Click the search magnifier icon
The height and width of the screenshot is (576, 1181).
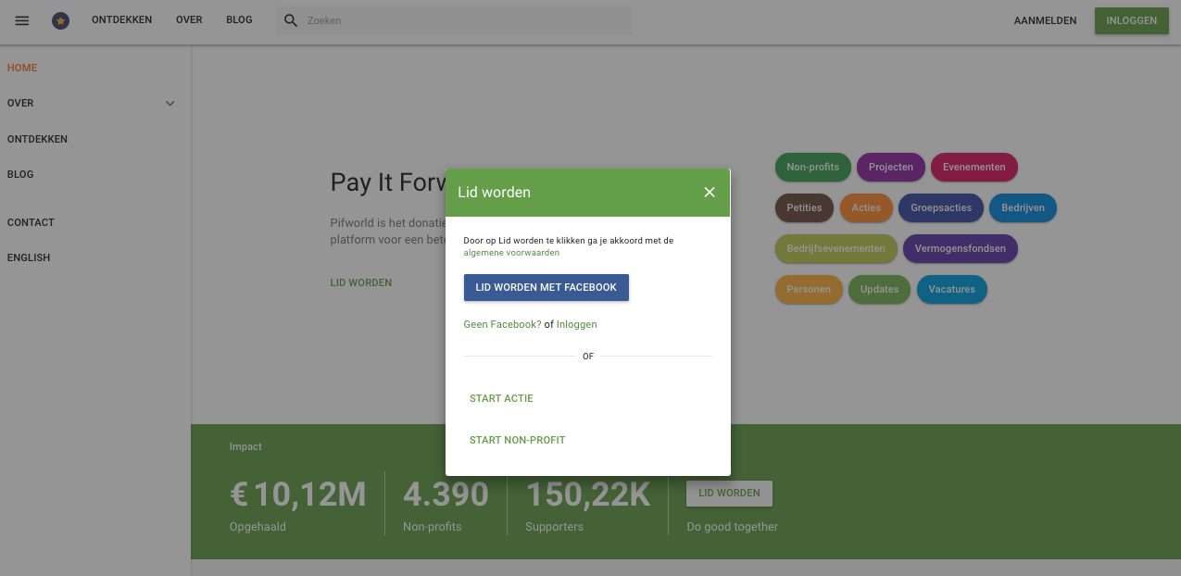click(x=291, y=20)
